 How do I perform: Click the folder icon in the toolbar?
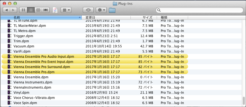[x=112, y=10]
